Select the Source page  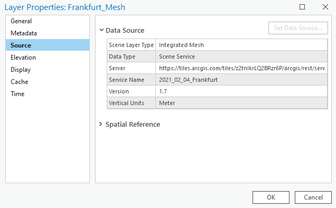click(x=48, y=45)
